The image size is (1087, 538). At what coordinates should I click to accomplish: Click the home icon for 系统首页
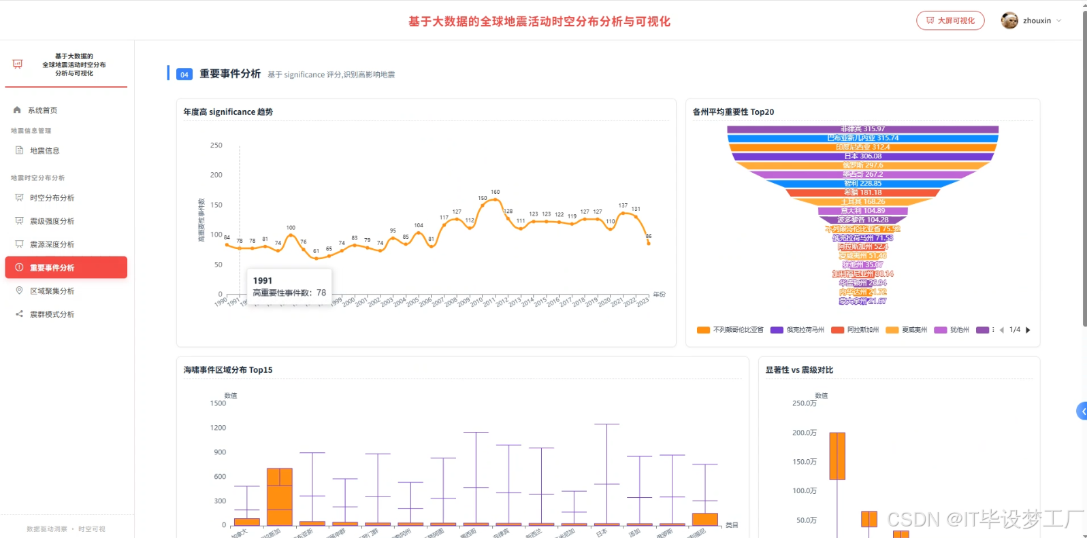point(17,110)
